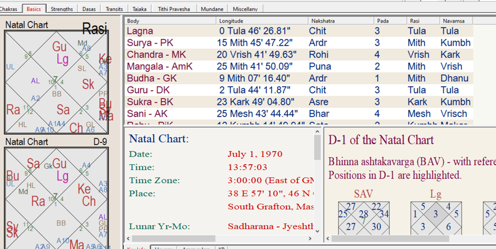Click left scroll arrow under Natal Chart info
Screen dimensions: 496x249
pyautogui.click(x=129, y=239)
